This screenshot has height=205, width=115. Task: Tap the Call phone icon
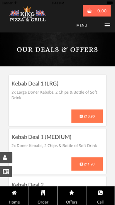[100, 193]
